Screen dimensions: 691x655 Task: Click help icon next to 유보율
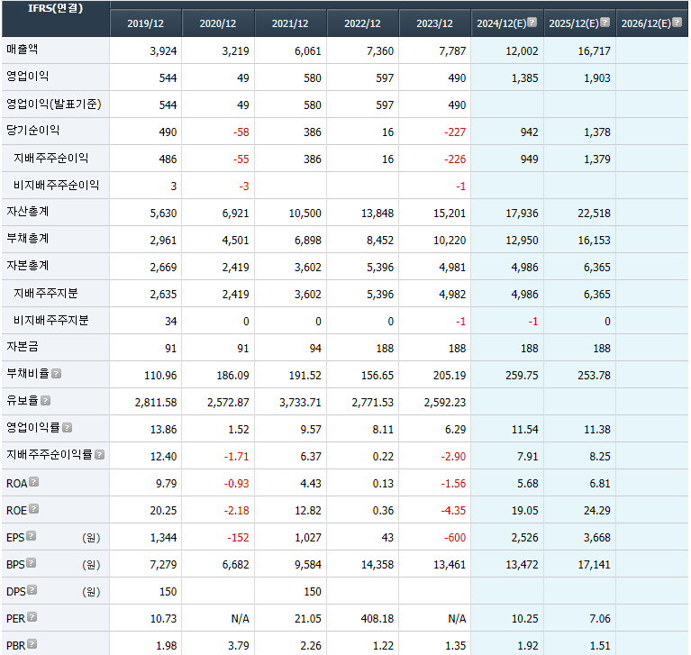coord(45,400)
